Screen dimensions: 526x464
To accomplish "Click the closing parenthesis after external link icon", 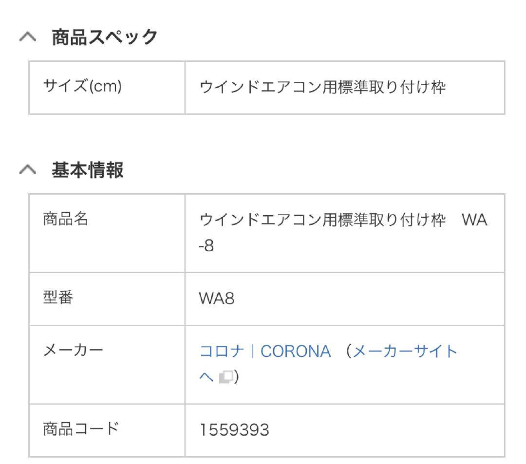I will [236, 376].
